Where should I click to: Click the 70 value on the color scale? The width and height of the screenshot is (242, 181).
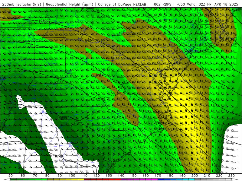click(35, 176)
